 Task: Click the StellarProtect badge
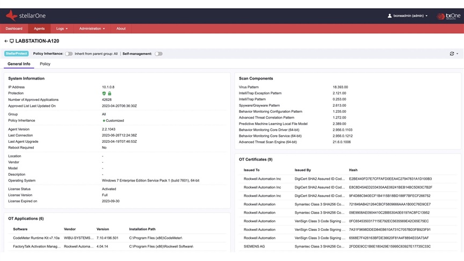pos(16,54)
